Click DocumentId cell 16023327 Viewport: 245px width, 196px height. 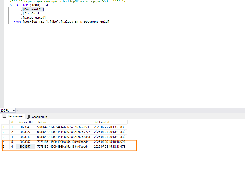point(26,132)
